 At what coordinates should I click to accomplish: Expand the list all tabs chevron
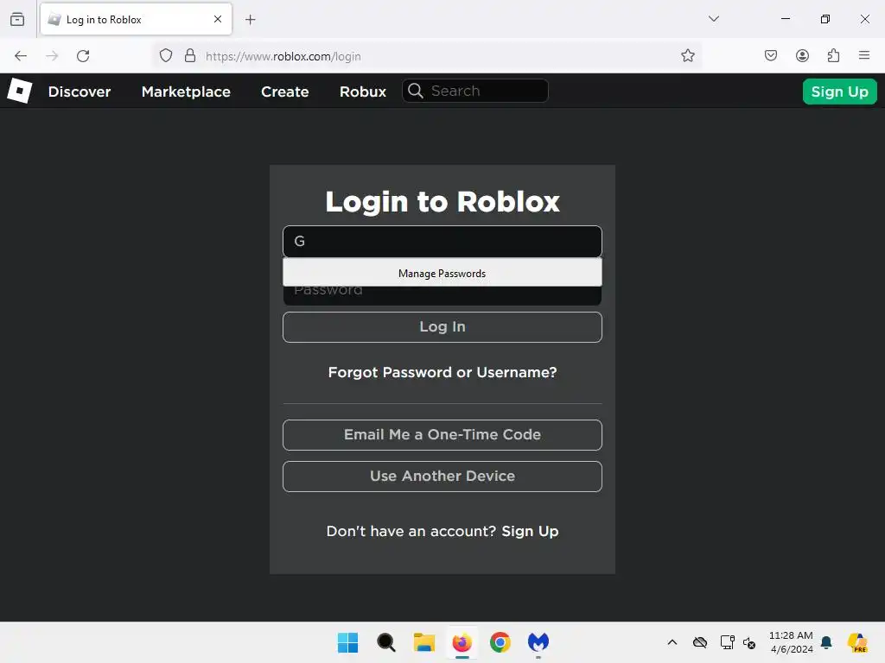pos(713,19)
